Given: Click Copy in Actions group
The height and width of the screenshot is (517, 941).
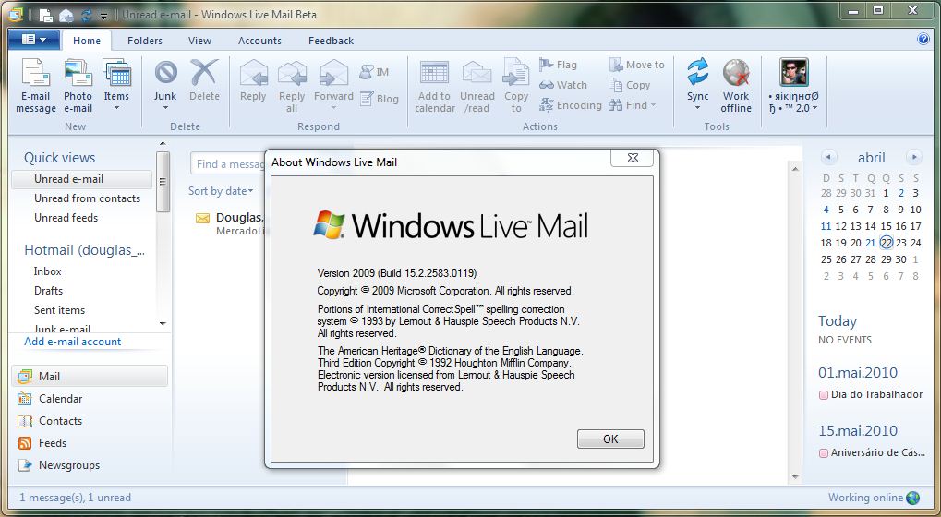Looking at the screenshot, I should tap(630, 85).
